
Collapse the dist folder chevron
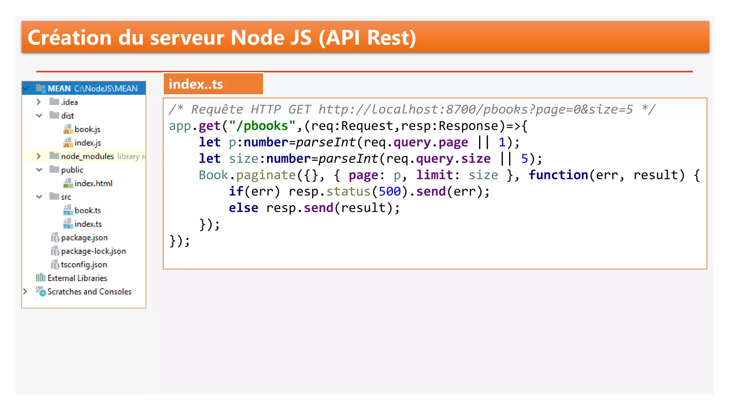(39, 116)
